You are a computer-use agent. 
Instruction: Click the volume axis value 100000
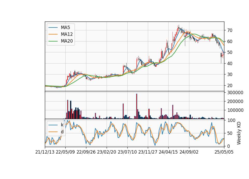point(235,110)
